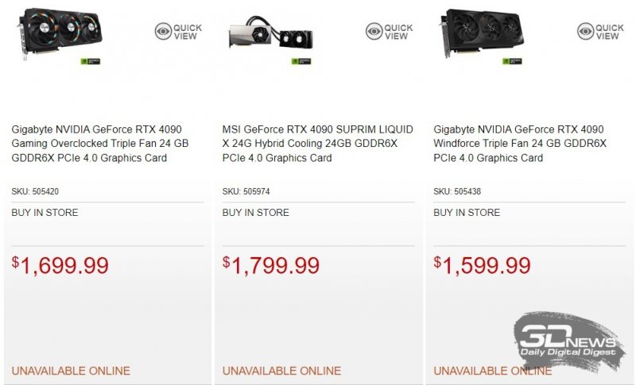Click Unavailable Online for MSI Suprim Liquid

[x=281, y=371]
